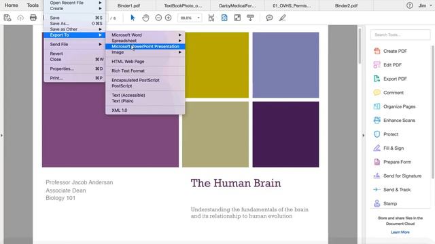This screenshot has width=435, height=244.
Task: Expand Send File submenu
Action: [75, 44]
